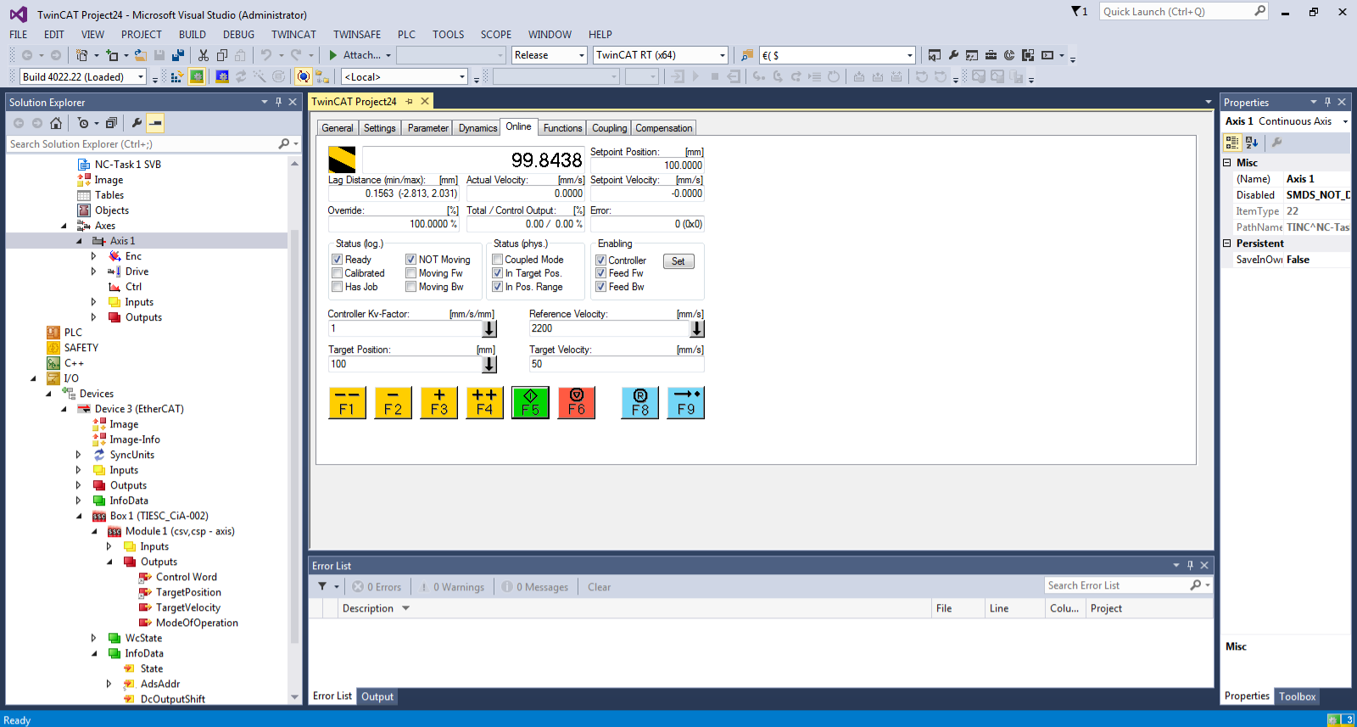Apply Controller Kv-Factor with its down-arrow button
The image size is (1357, 727).
(489, 328)
